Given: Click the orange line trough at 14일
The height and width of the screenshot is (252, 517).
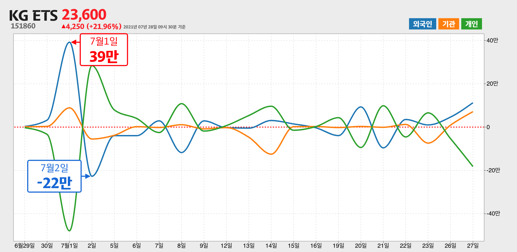Looking at the screenshot, I should (x=271, y=154).
